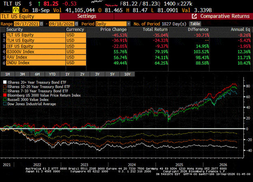
Task: Select B3000V Index security row field
Action: 36,52
